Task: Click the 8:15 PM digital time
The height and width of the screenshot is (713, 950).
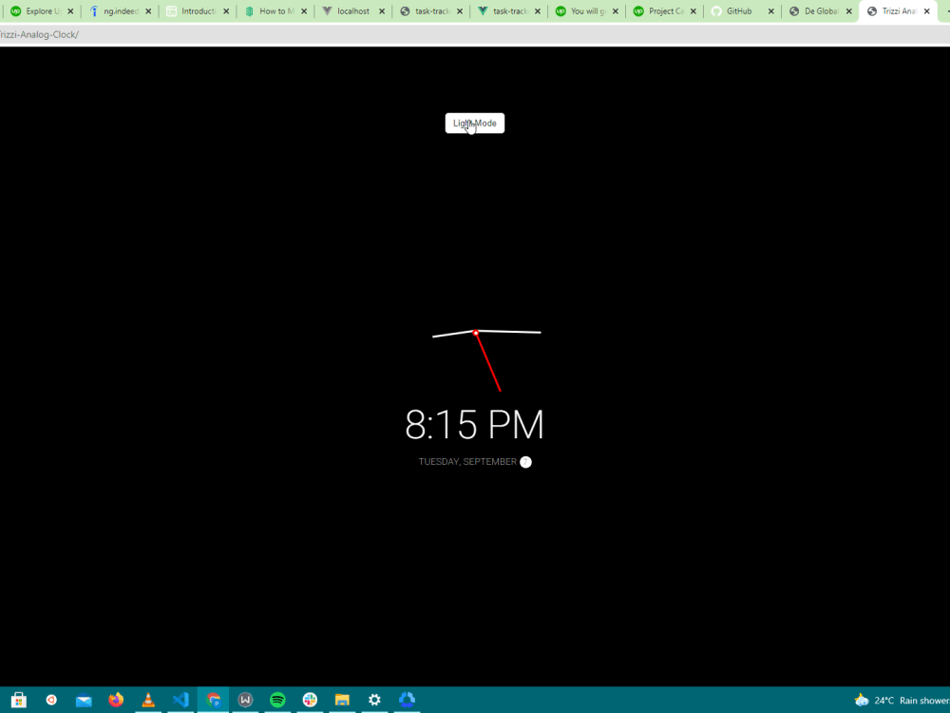Action: coord(474,424)
